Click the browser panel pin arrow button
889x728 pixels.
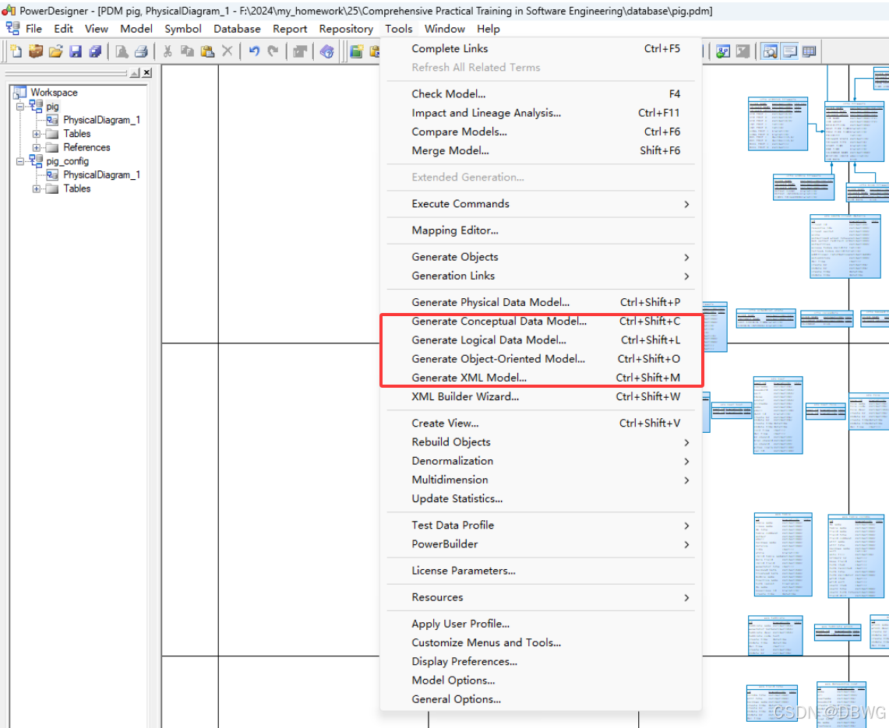134,72
